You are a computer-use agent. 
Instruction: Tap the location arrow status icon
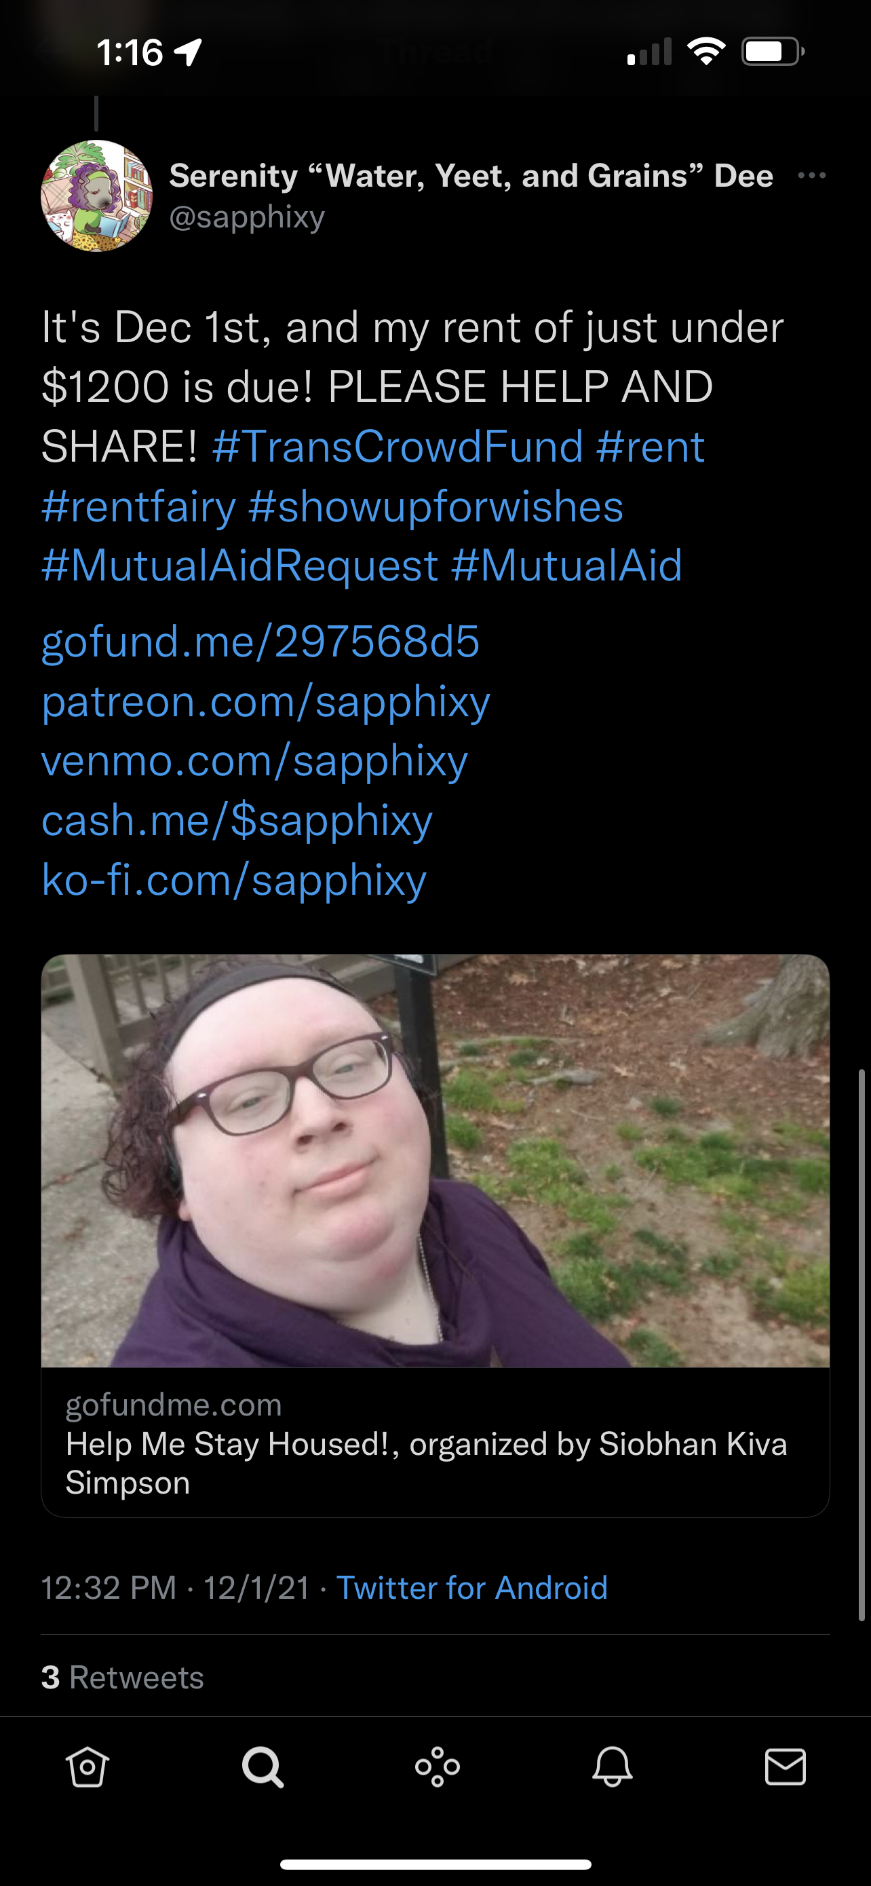pyautogui.click(x=188, y=52)
